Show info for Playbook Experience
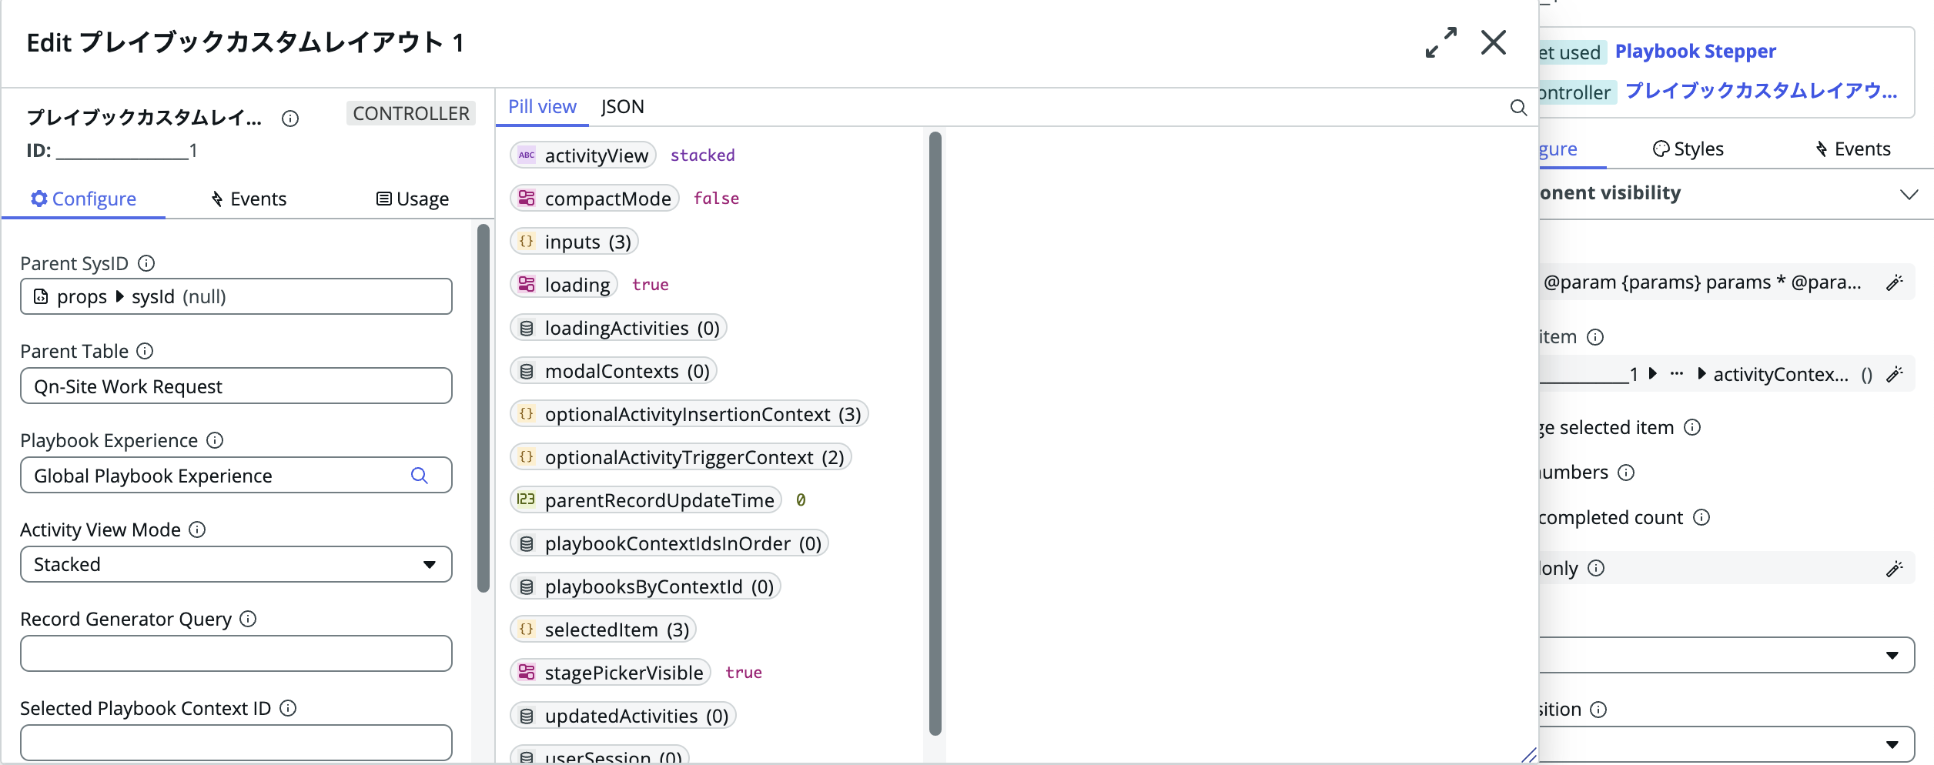Image resolution: width=1934 pixels, height=765 pixels. pos(215,440)
